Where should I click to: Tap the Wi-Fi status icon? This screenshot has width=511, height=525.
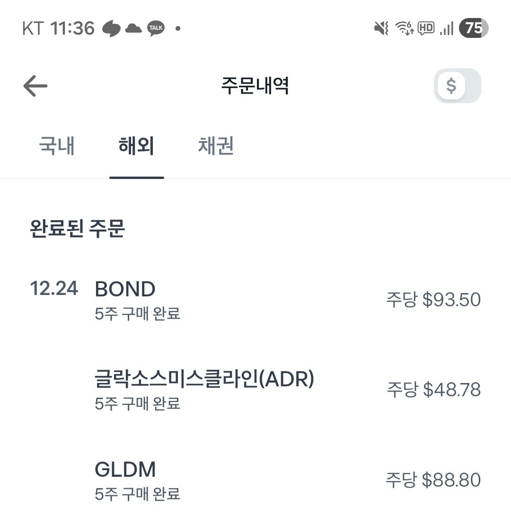point(405,28)
